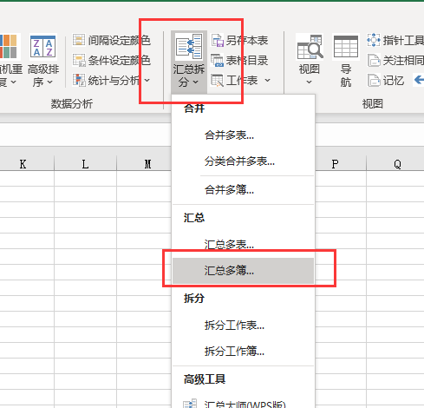Click the 条件设定颜色 label
The width and height of the screenshot is (424, 408).
120,60
